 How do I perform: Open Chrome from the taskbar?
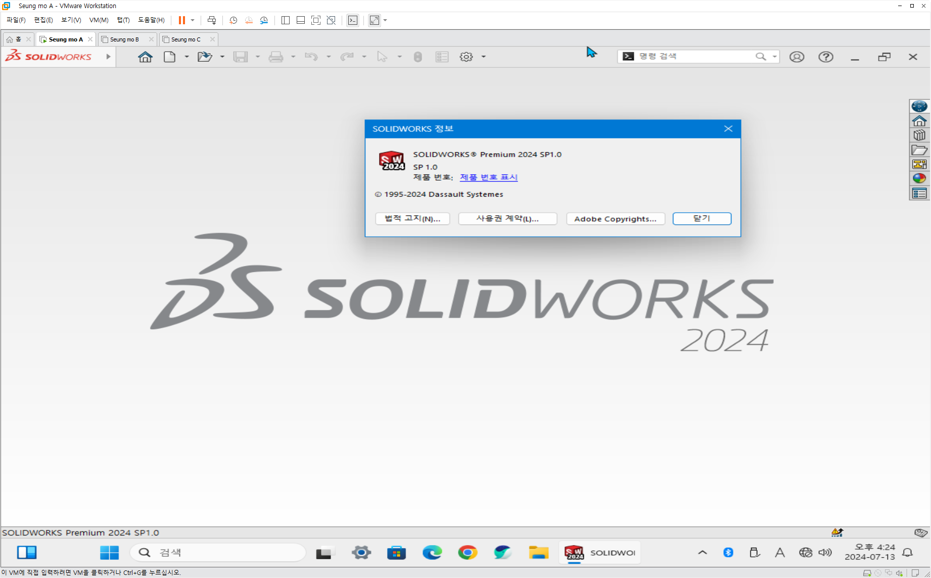click(x=468, y=552)
